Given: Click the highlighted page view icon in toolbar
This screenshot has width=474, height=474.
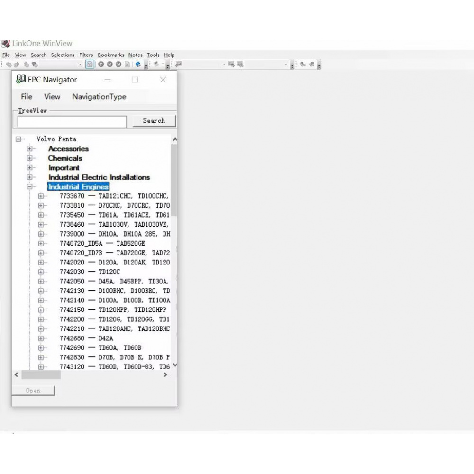Looking at the screenshot, I should 90,64.
